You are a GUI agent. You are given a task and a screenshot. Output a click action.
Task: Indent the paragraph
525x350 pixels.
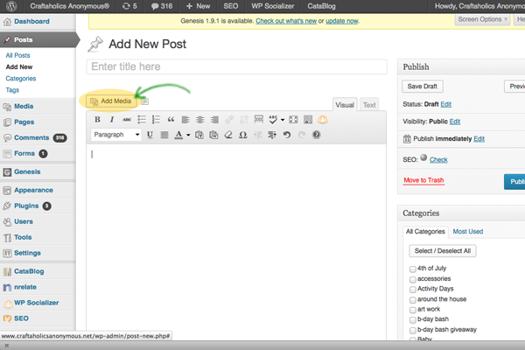coord(272,135)
